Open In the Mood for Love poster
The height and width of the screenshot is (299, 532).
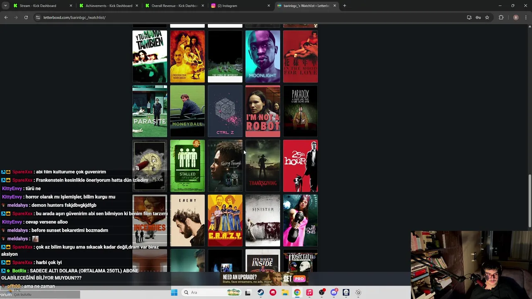(300, 56)
